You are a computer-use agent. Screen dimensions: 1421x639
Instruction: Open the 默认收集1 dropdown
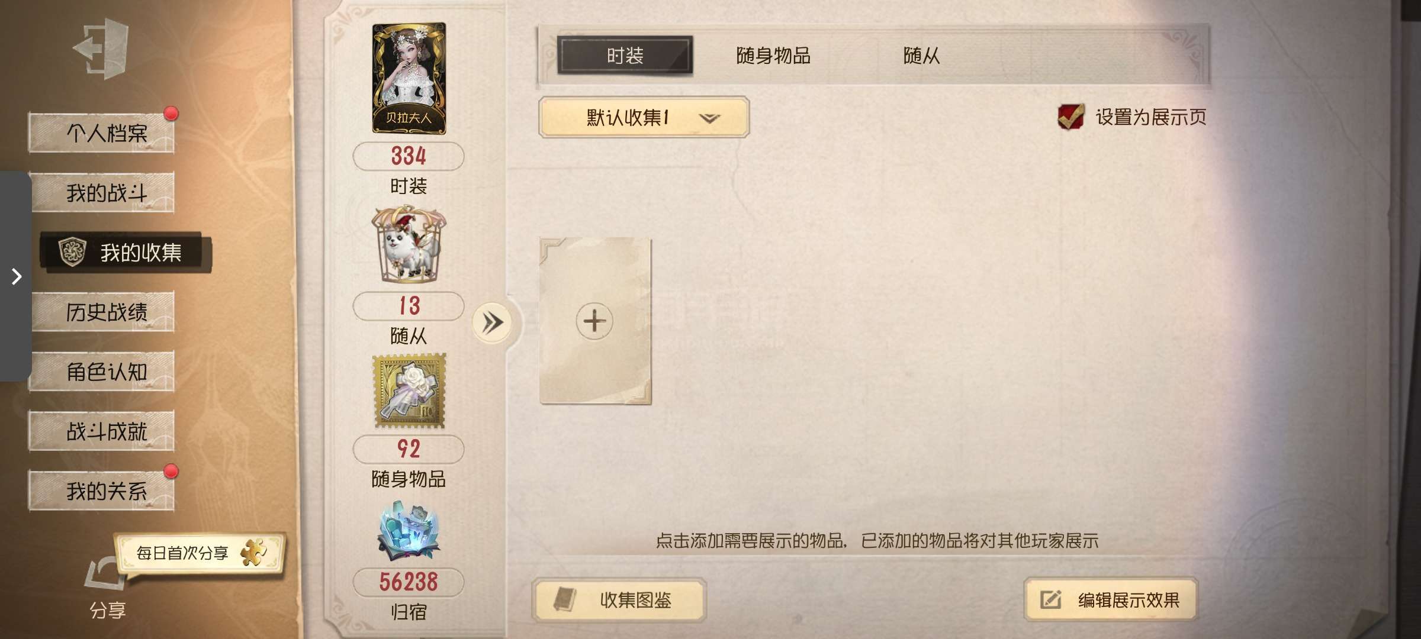tap(644, 117)
